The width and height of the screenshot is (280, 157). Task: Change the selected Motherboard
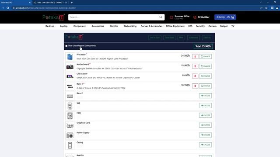[205, 66]
